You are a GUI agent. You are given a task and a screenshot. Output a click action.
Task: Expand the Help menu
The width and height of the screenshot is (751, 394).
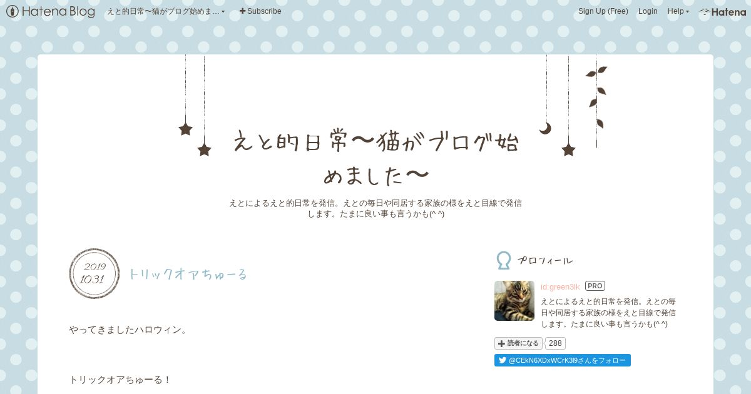(678, 11)
